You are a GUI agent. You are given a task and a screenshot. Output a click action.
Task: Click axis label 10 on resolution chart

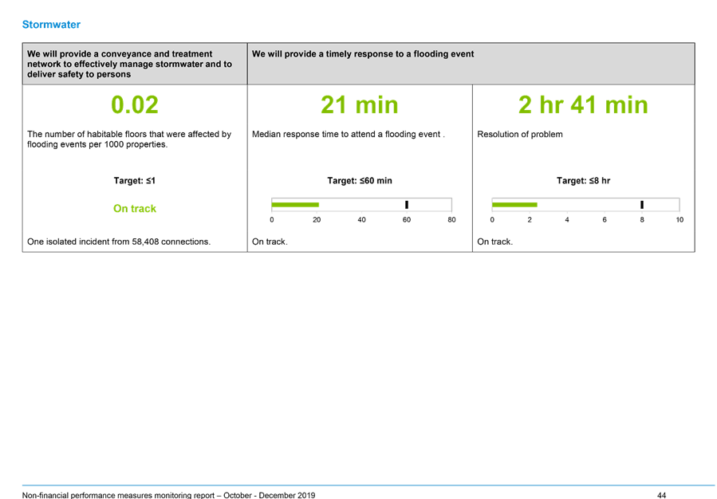[x=680, y=220]
